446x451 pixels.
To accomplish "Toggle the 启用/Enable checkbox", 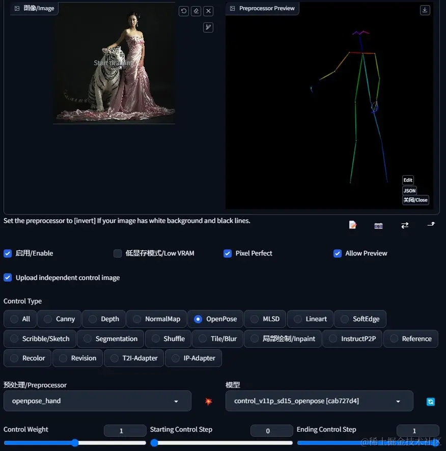I will [8, 253].
